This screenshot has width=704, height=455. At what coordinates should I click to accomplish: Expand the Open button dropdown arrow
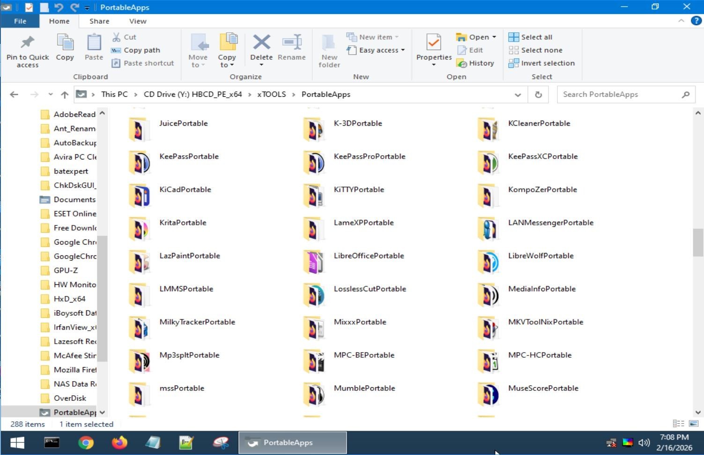click(x=494, y=37)
